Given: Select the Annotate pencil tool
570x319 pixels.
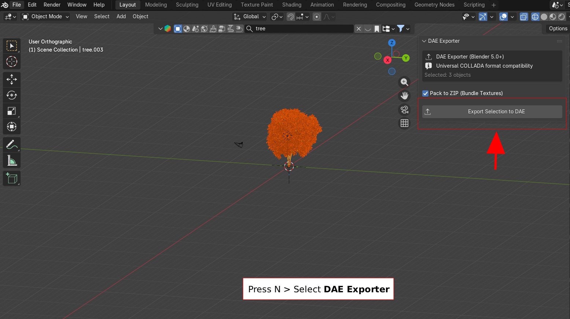Looking at the screenshot, I should coord(12,145).
